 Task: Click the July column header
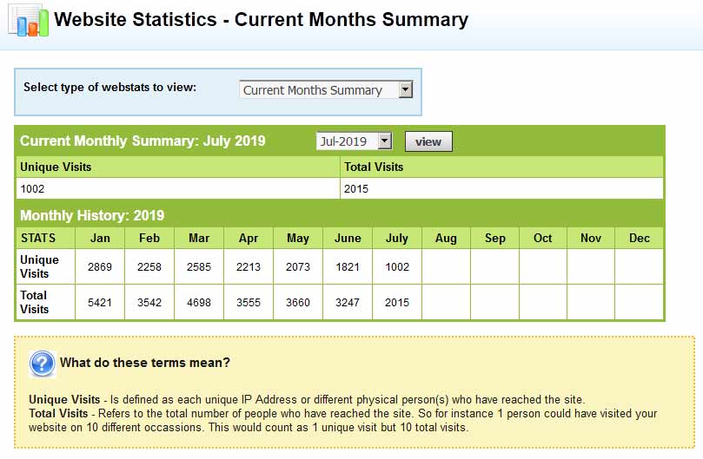397,238
